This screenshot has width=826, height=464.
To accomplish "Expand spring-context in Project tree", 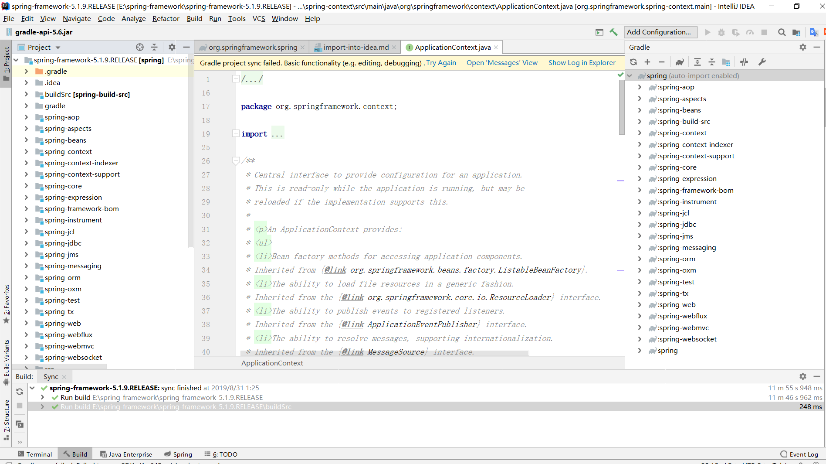I will click(x=26, y=151).
